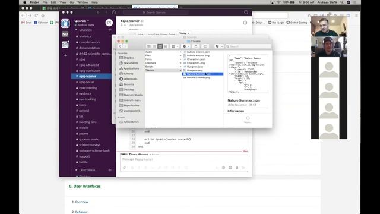This screenshot has width=380, height=214.
Task: Open analytics channel in Slack
Action: point(85,36)
